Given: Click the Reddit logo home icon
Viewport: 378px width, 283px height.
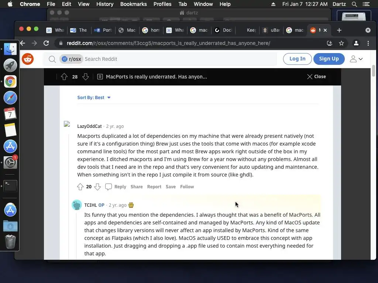Looking at the screenshot, I should click(28, 59).
